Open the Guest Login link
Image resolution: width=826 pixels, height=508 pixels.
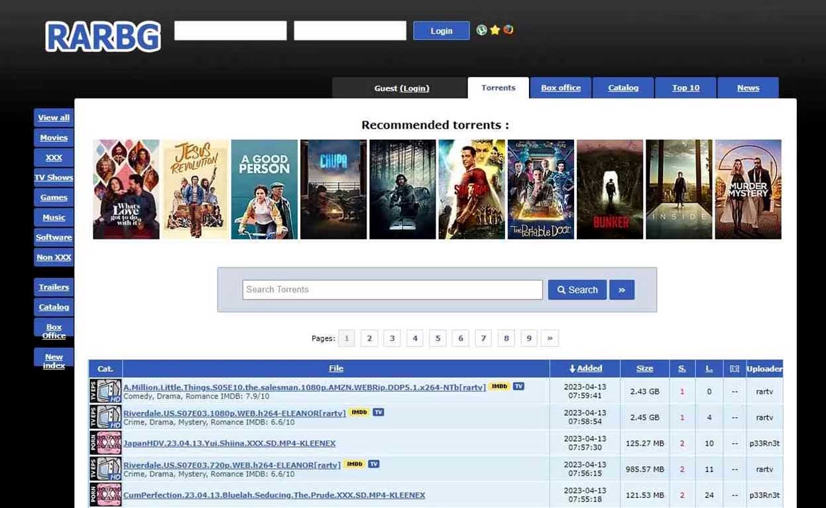(x=415, y=88)
